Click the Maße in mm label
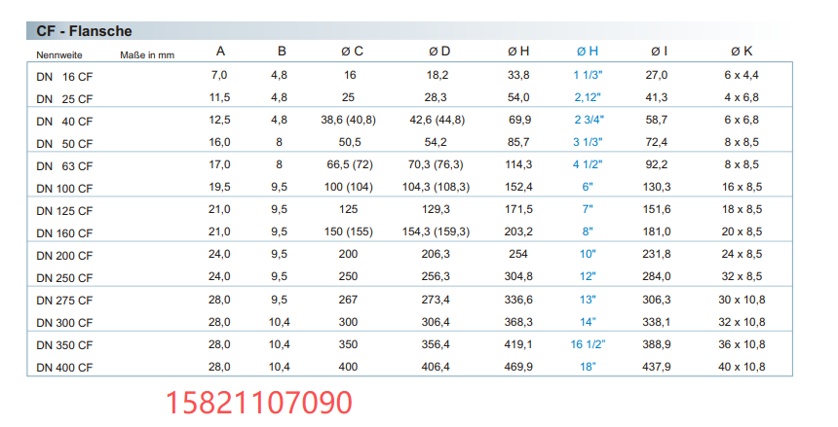838x427 pixels. pos(147,54)
